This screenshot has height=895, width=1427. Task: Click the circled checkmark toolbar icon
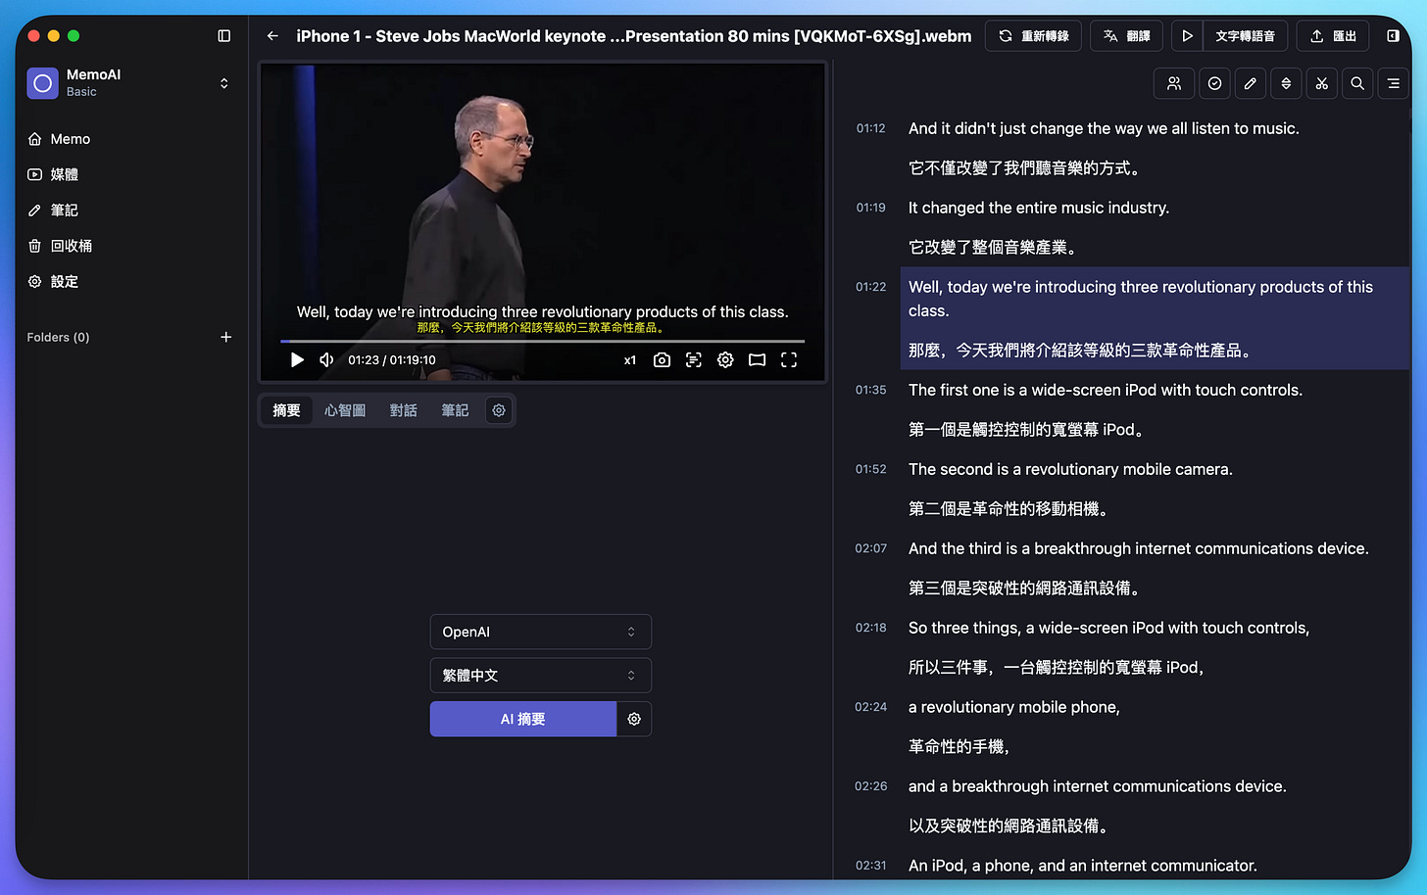(1214, 83)
